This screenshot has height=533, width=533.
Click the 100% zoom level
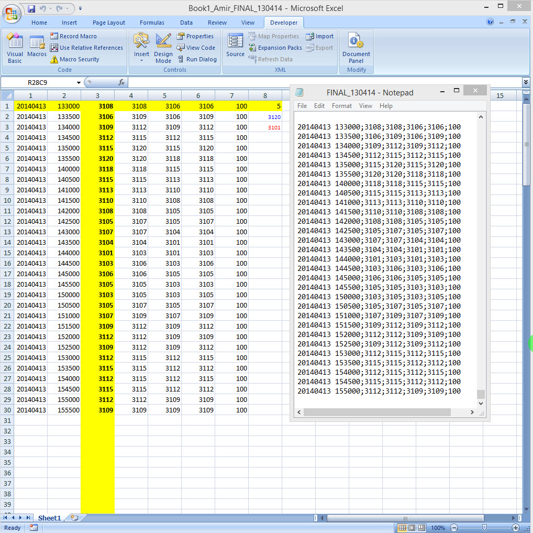438,528
